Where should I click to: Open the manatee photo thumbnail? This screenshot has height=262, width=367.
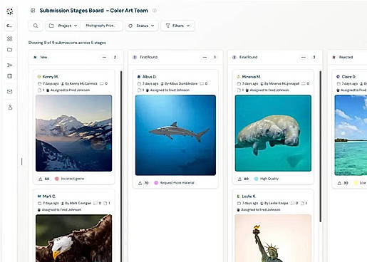pos(273,133)
